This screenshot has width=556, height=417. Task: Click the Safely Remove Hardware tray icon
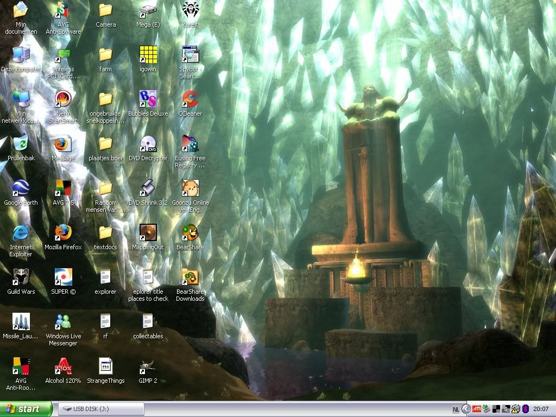[486, 409]
